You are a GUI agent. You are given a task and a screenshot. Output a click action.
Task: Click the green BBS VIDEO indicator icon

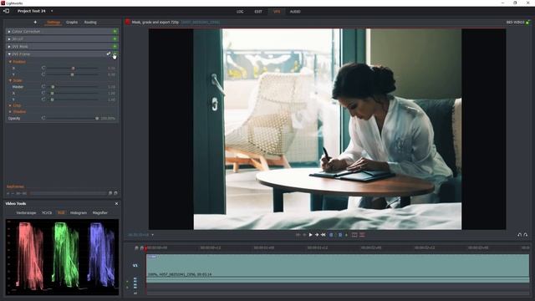[527, 23]
